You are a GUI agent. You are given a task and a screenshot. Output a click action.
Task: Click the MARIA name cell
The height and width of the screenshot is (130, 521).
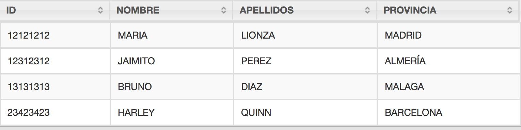point(172,35)
